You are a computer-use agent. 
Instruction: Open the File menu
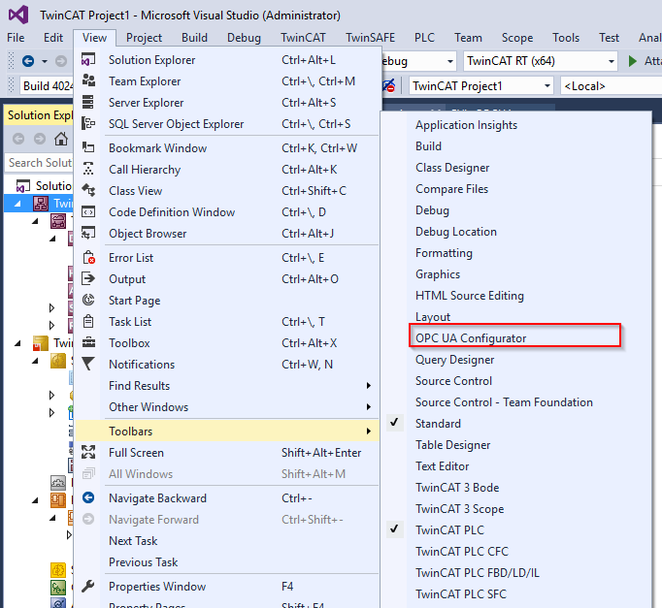(16, 38)
